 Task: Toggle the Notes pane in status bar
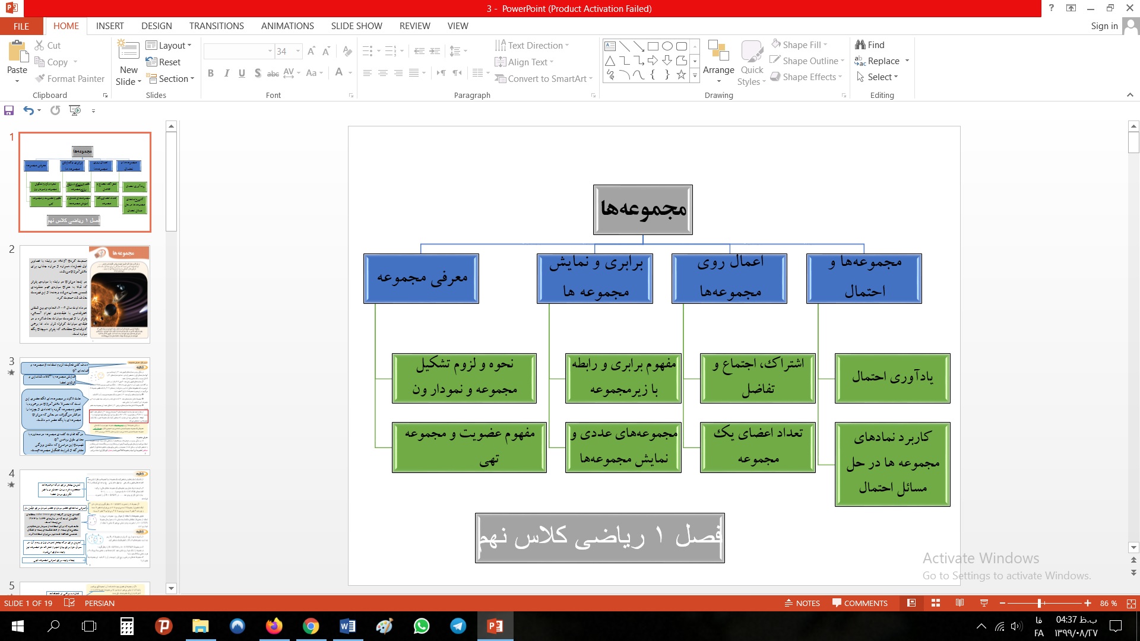[802, 603]
